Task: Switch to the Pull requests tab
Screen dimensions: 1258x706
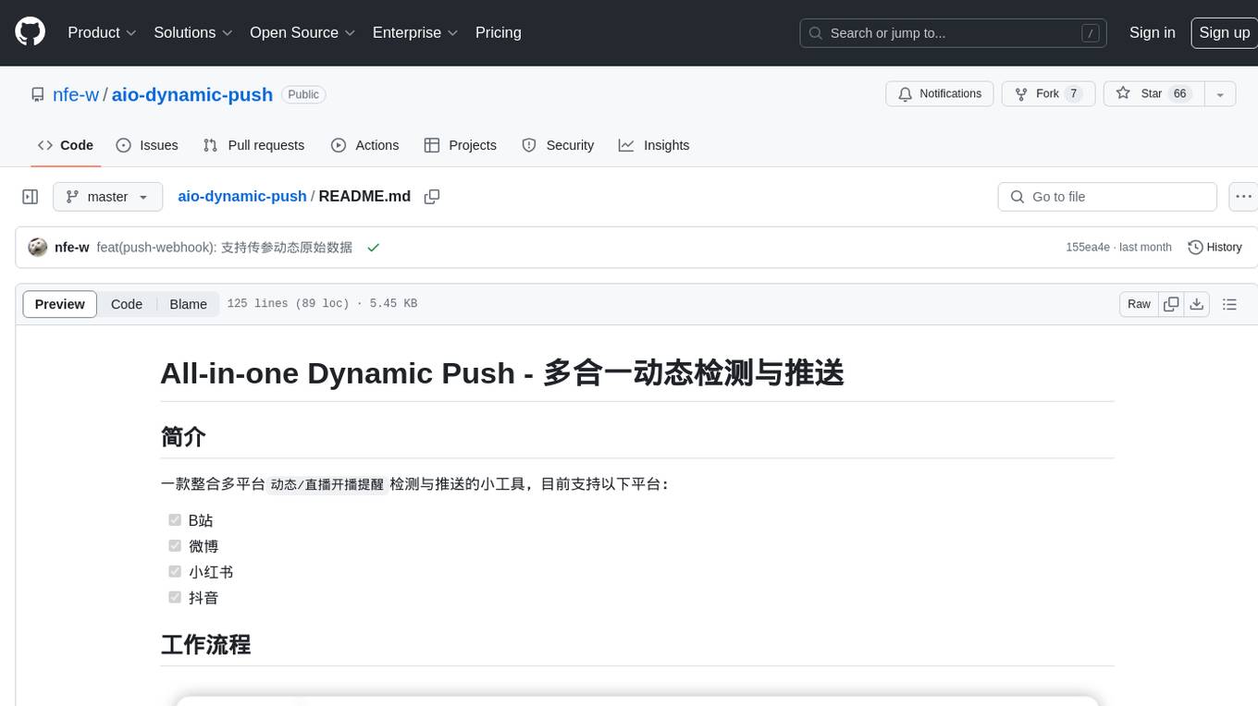Action: click(253, 145)
